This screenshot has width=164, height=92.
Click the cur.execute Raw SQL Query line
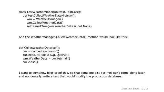(46, 55)
